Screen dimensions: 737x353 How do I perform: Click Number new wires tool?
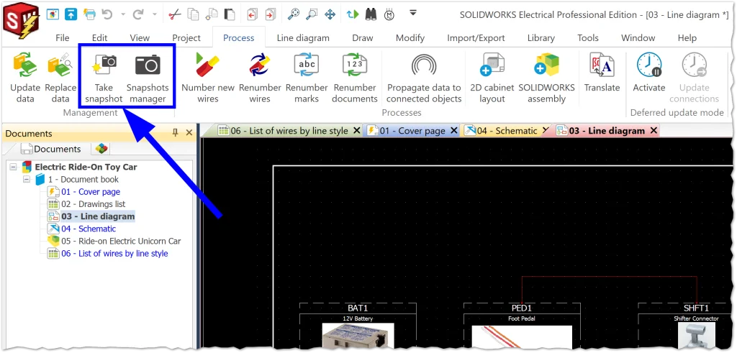(208, 66)
